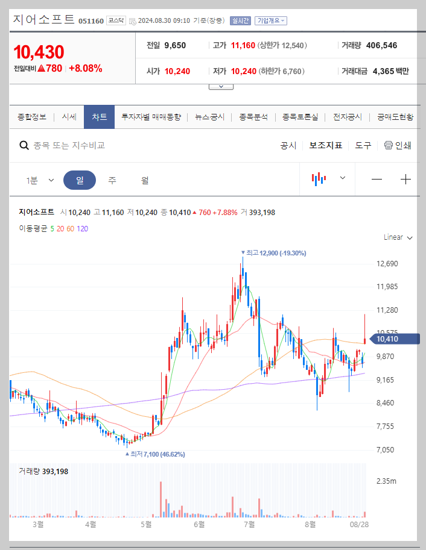Select the daily (일) chart toggle
426x550 pixels.
click(x=80, y=180)
